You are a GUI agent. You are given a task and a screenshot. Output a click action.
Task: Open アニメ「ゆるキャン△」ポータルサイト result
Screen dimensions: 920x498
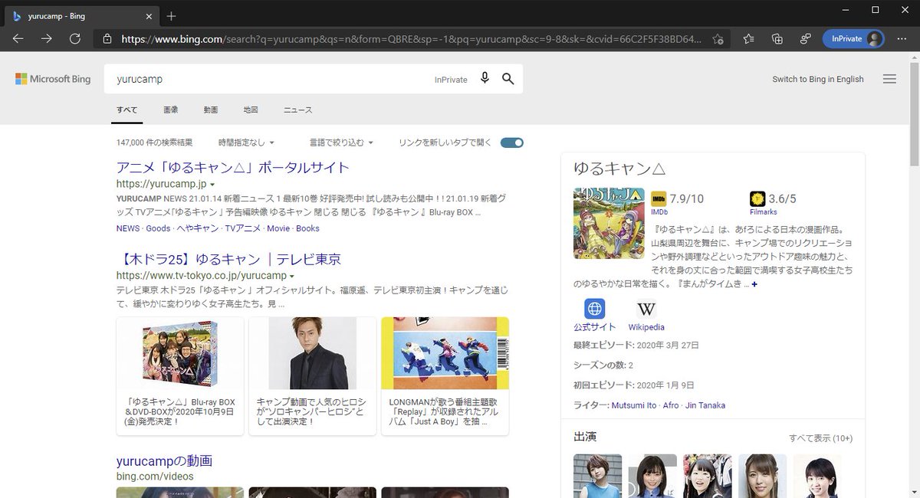pos(233,167)
